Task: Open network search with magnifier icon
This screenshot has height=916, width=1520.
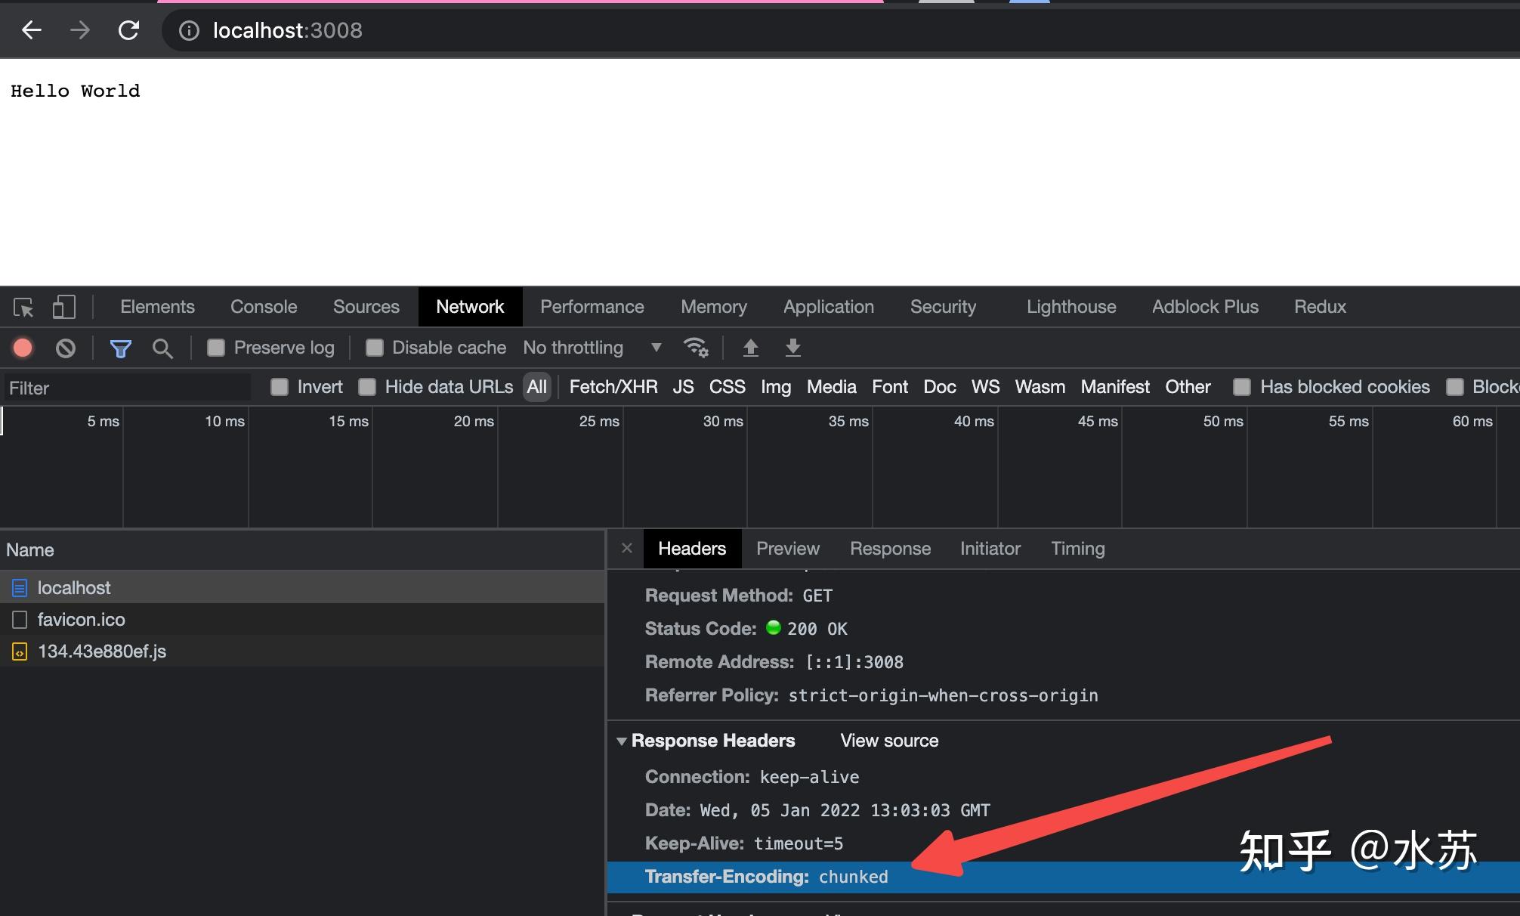Action: (x=162, y=348)
